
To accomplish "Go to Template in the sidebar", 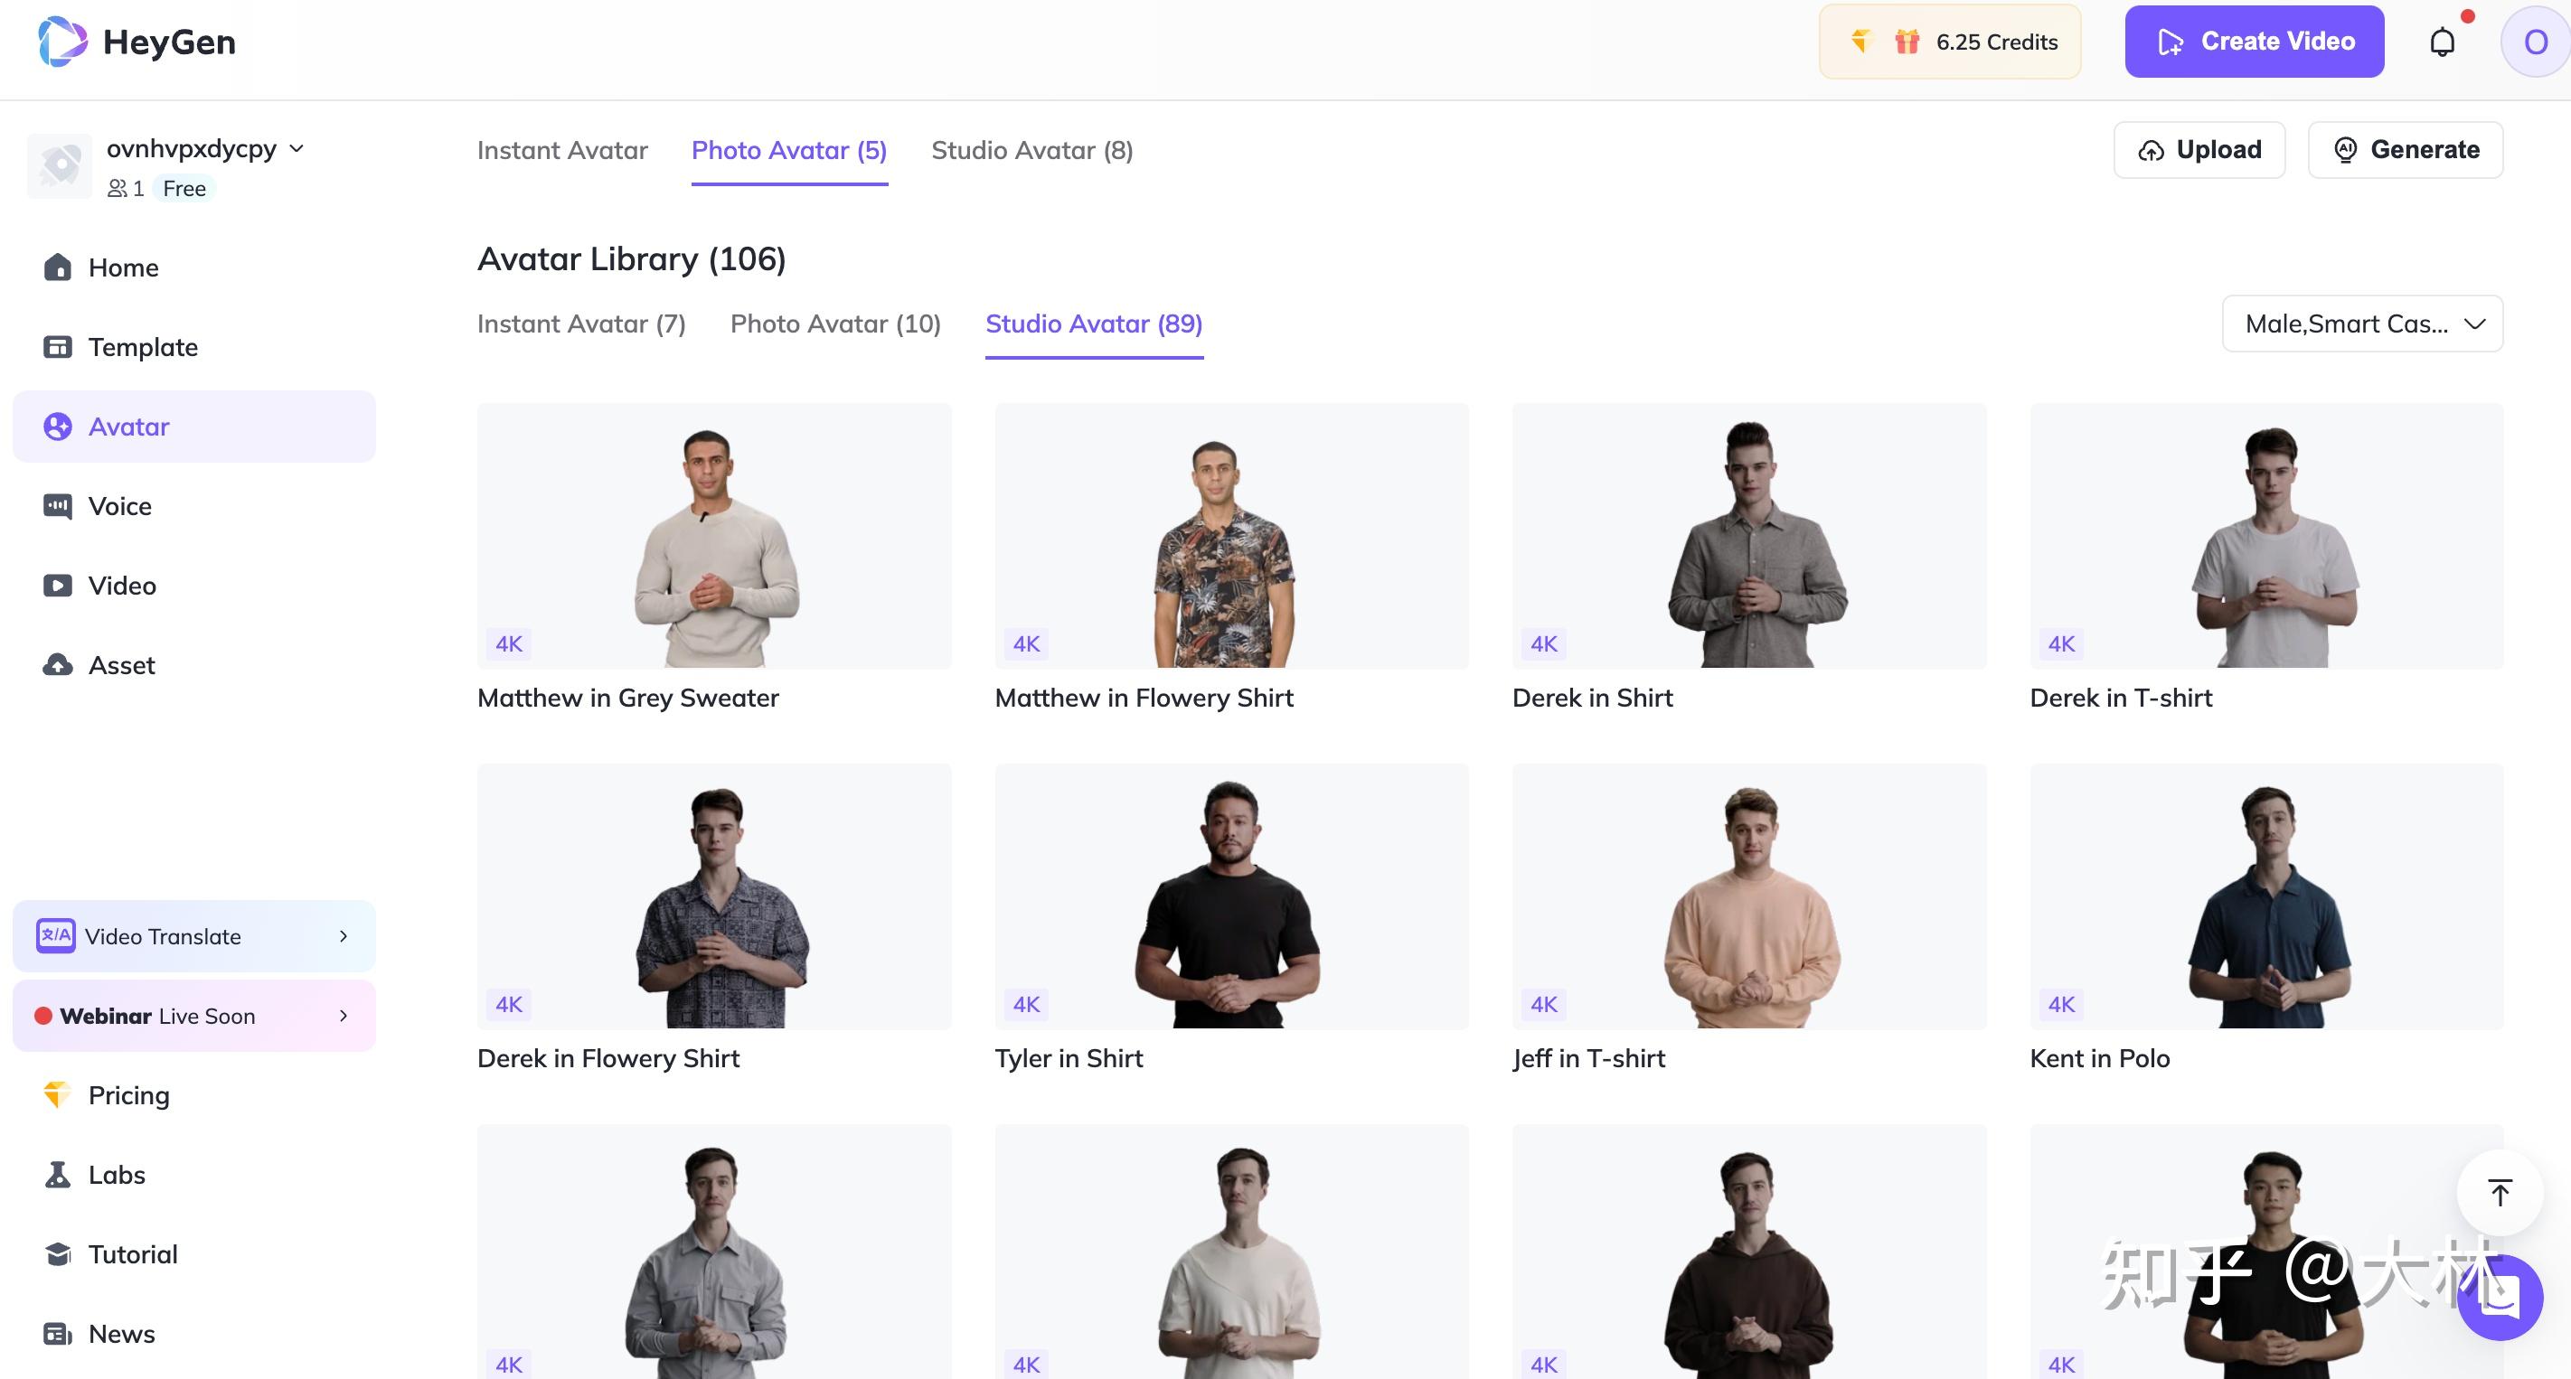I will point(142,347).
